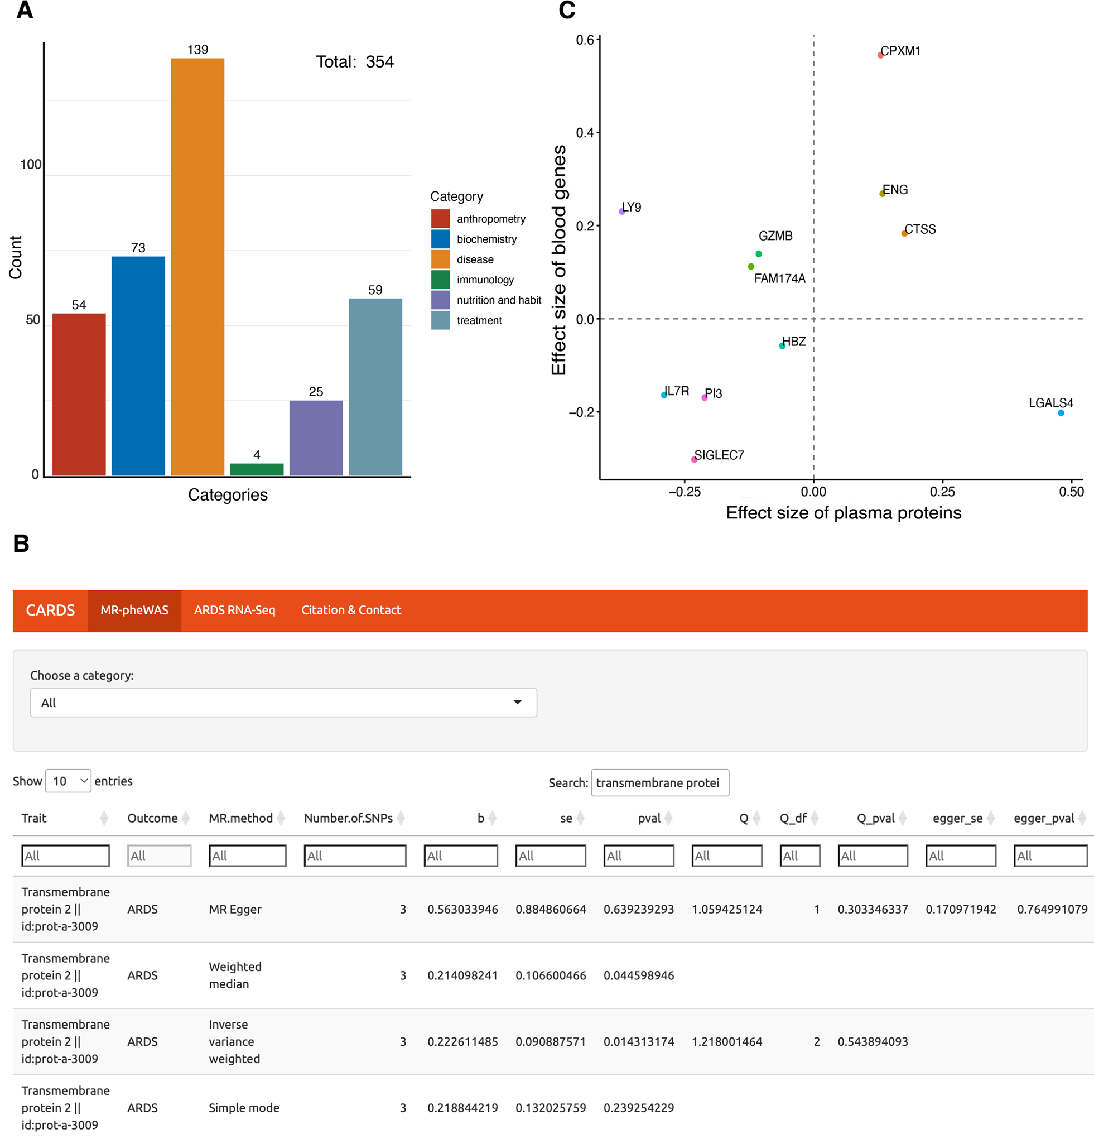Sort by Q column arrows
The height and width of the screenshot is (1139, 1094).
coord(756,818)
